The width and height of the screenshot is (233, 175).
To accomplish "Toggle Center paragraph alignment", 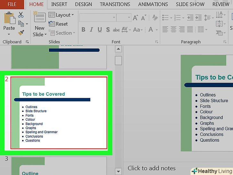I will point(173,29).
